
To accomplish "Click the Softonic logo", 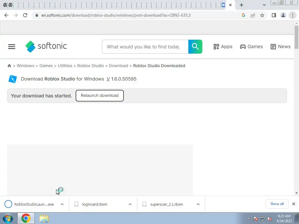I will tap(46, 46).
